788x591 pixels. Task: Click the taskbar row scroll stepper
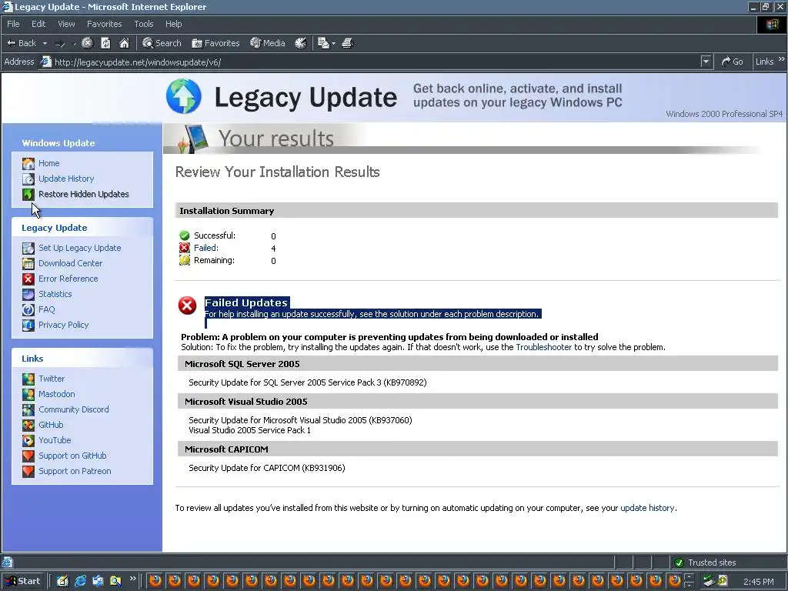[689, 581]
